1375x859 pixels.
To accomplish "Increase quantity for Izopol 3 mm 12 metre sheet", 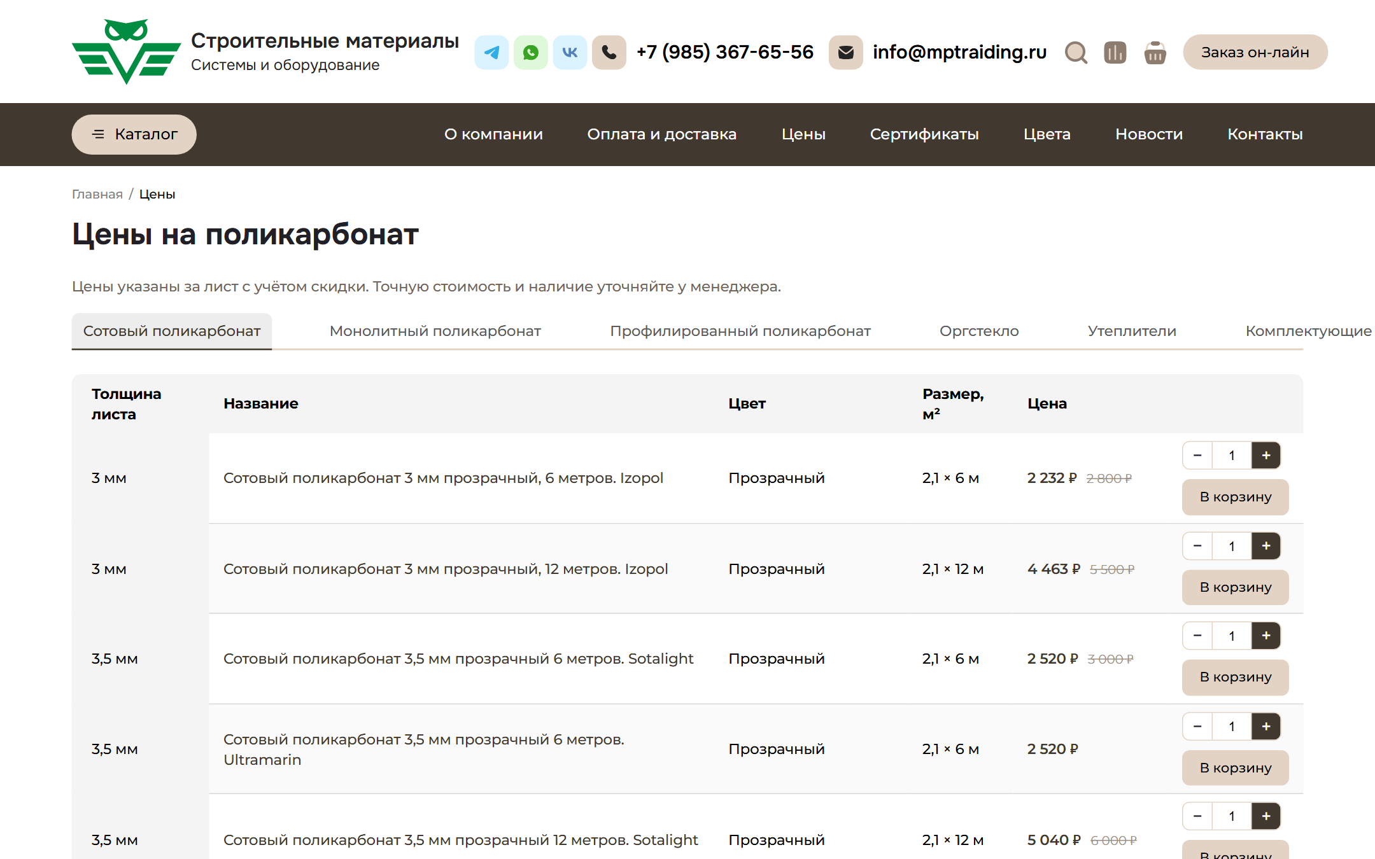I will [x=1266, y=546].
